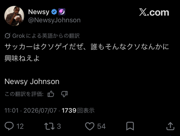Click the Newsy display name
This screenshot has height=136, width=180.
[39, 12]
